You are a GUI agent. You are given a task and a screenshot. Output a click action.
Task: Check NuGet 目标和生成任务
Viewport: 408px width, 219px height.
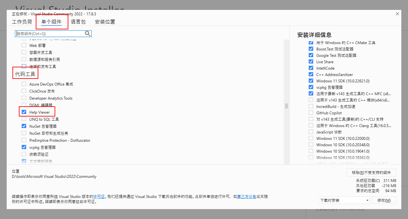(24, 133)
